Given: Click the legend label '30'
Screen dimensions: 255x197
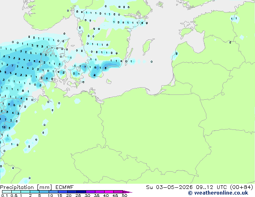Looking at the screenshot, I should coord(87,195).
